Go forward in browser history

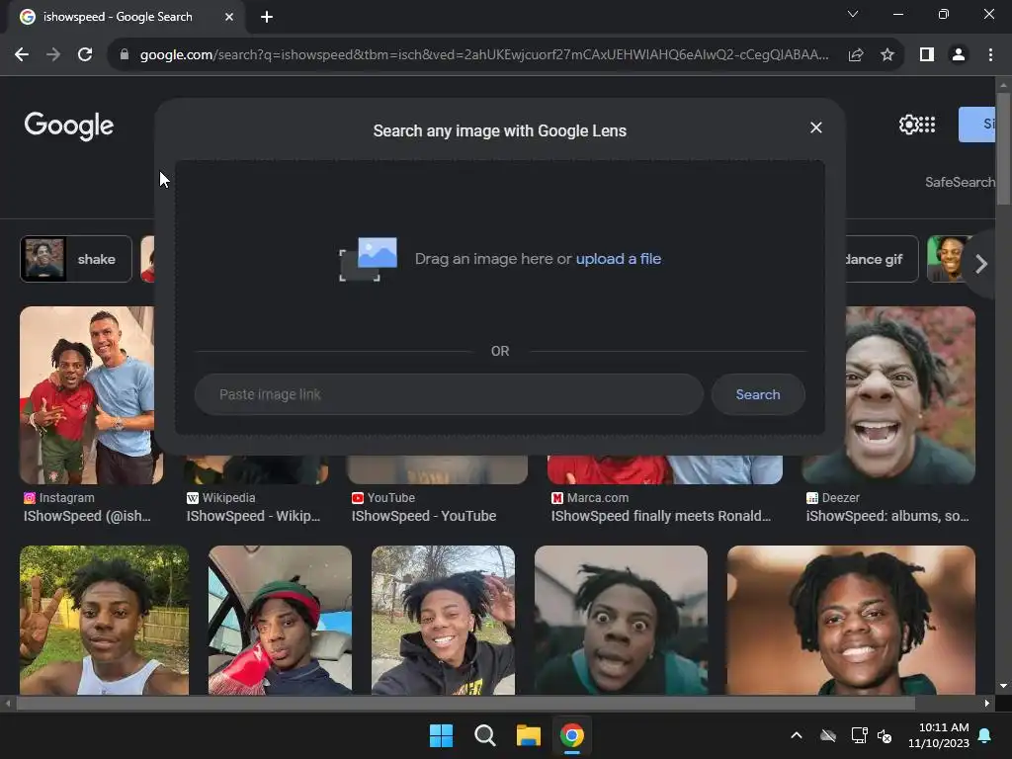(x=53, y=55)
